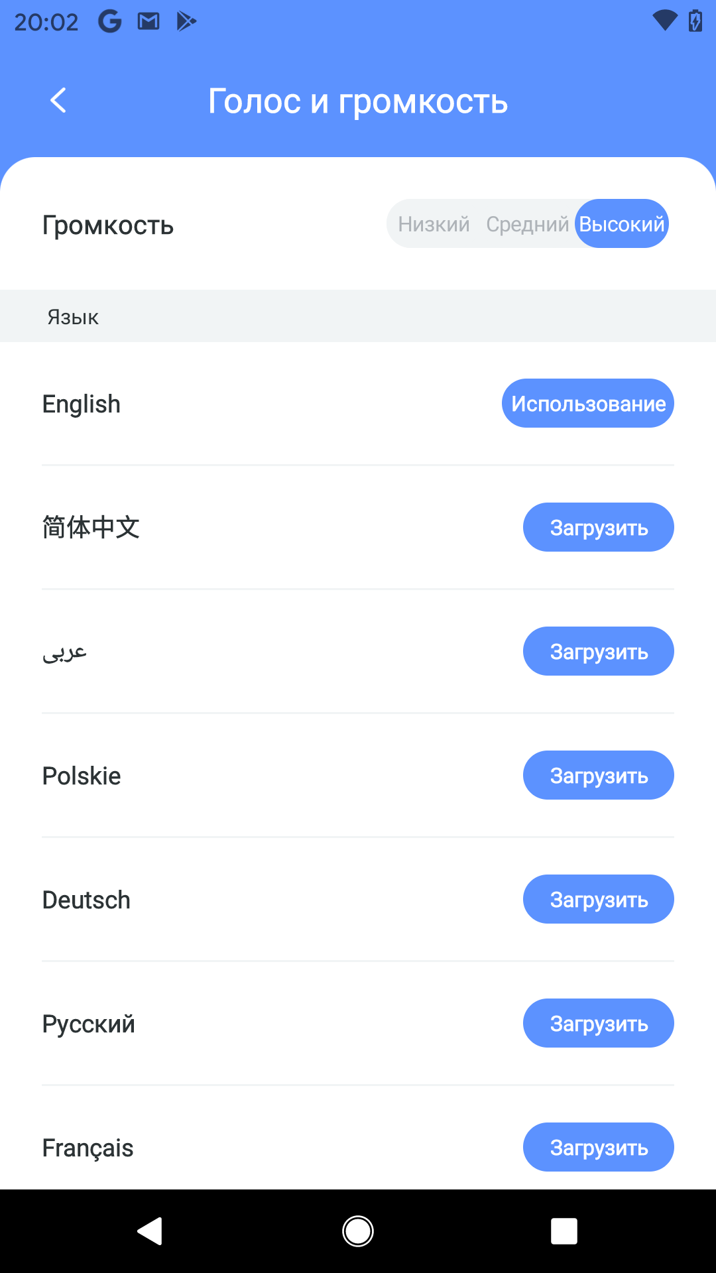Tap the battery status icon
Screen dimensions: 716x1273
pyautogui.click(x=695, y=21)
